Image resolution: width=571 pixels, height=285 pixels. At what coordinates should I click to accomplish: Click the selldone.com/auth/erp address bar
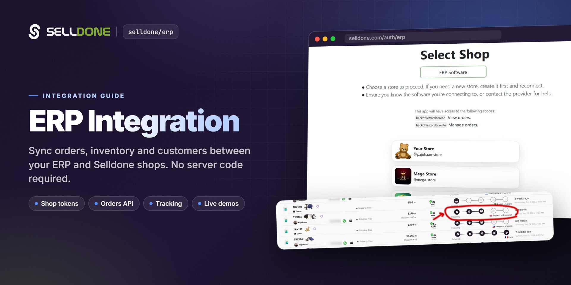point(423,37)
